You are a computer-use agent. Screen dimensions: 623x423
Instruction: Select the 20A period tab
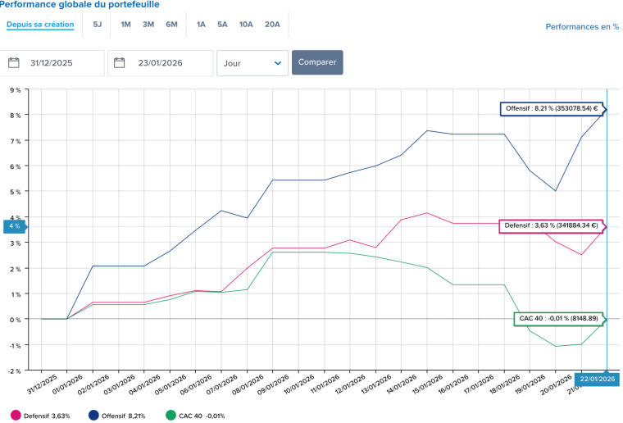[x=272, y=25]
